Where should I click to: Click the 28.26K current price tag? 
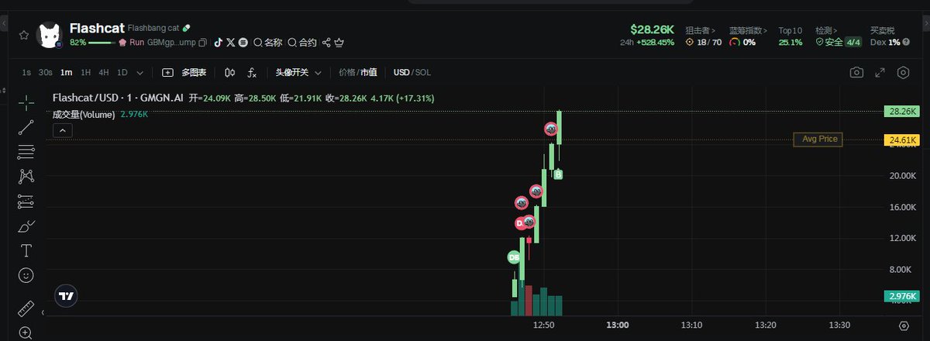902,112
